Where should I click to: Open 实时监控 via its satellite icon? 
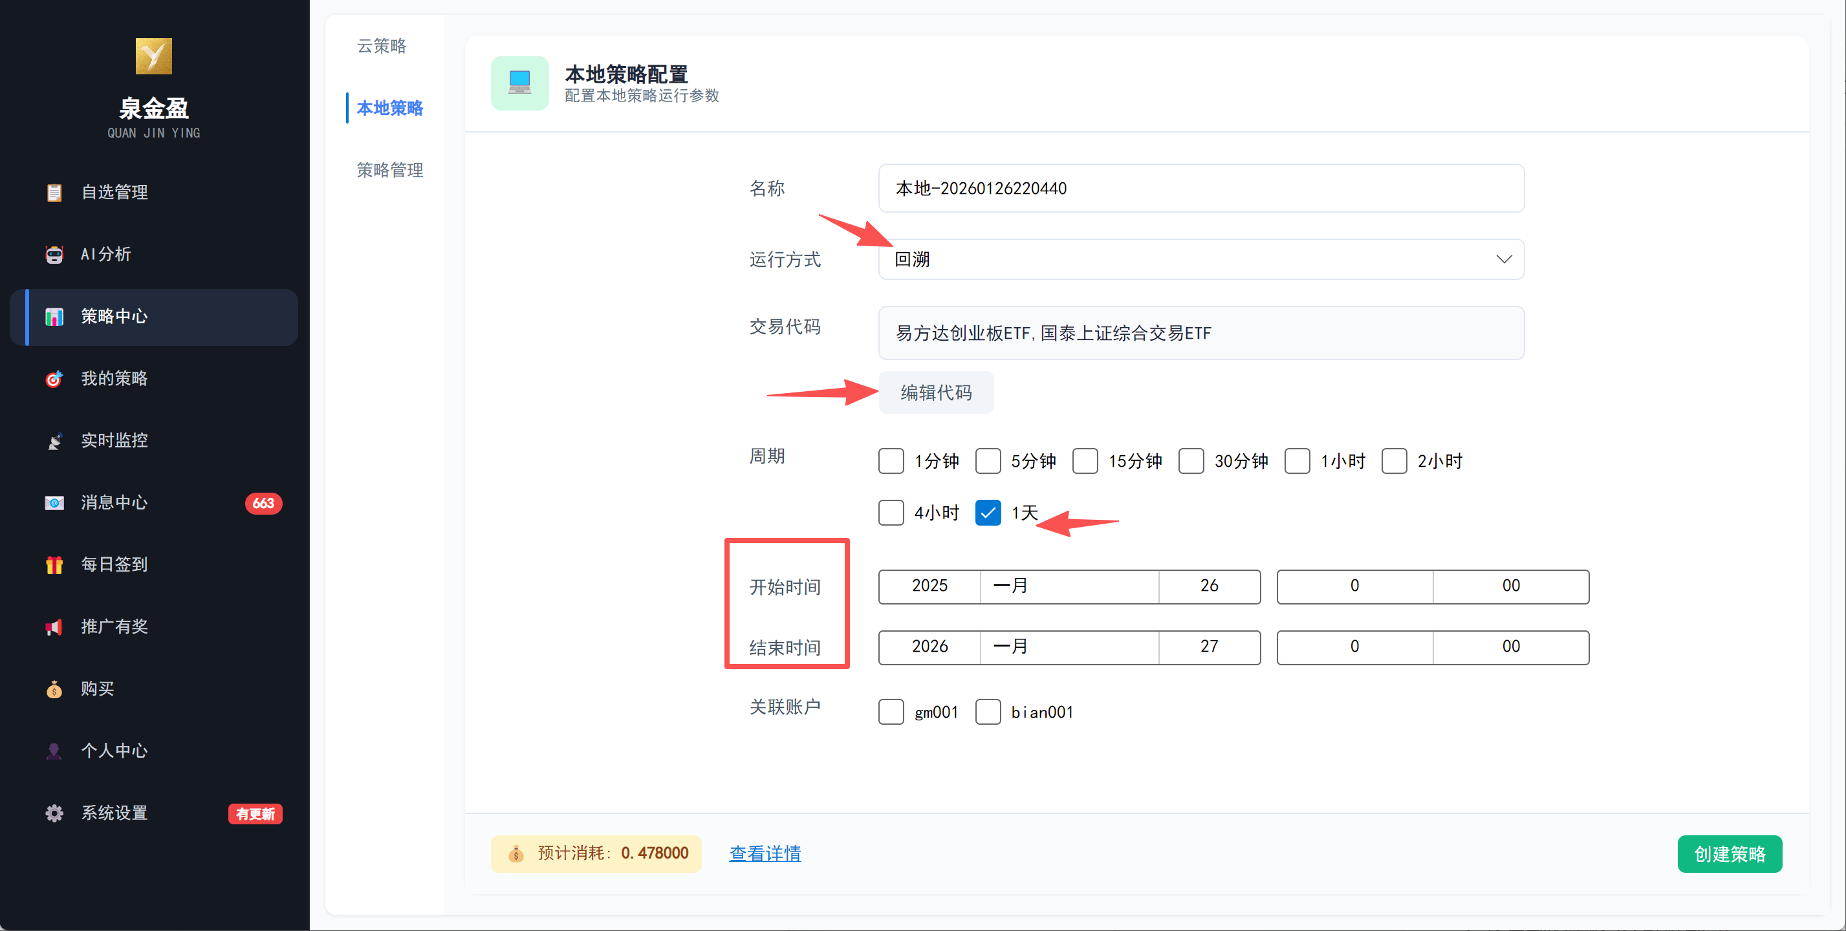[x=54, y=441]
